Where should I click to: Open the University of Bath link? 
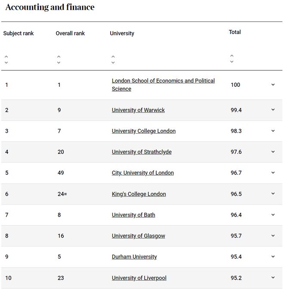[133, 215]
